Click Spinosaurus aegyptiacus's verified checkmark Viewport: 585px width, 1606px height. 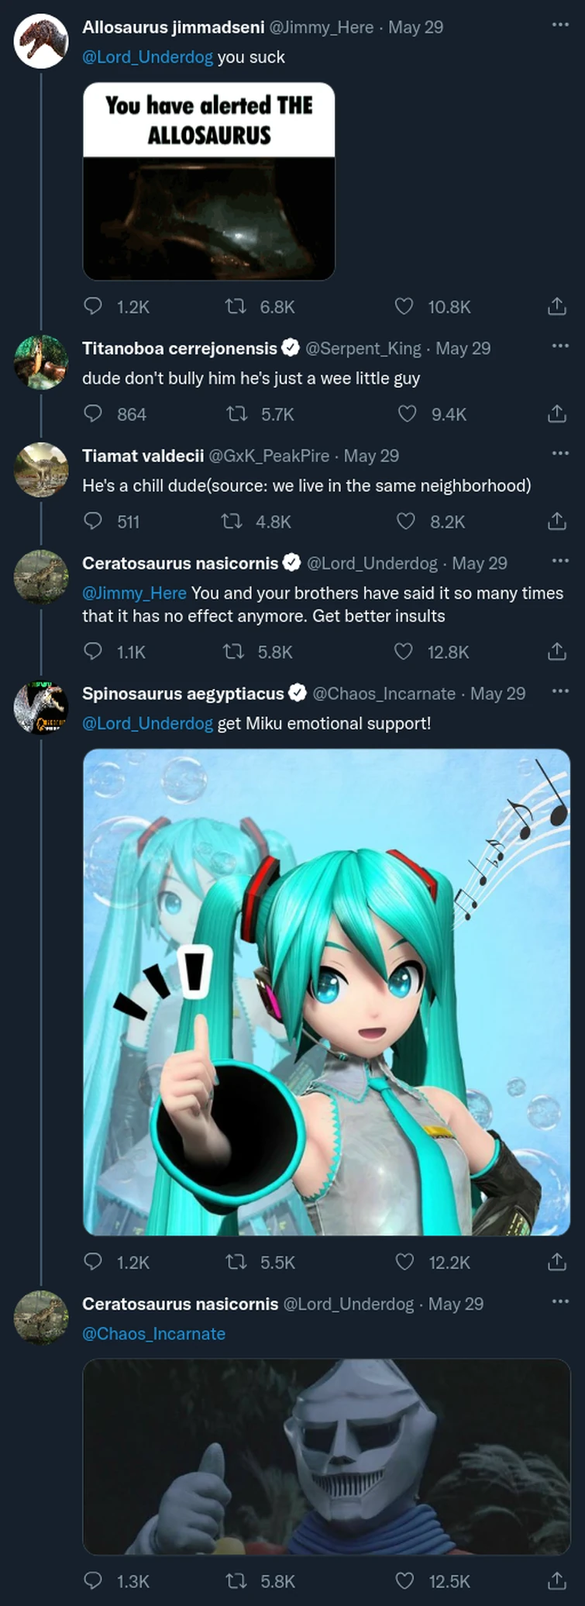[298, 693]
